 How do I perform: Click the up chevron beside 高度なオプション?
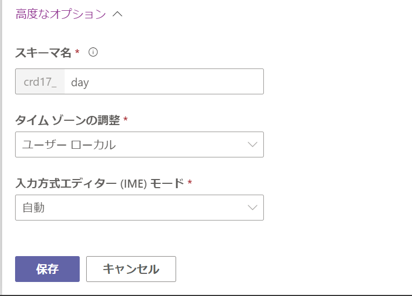[x=117, y=15]
